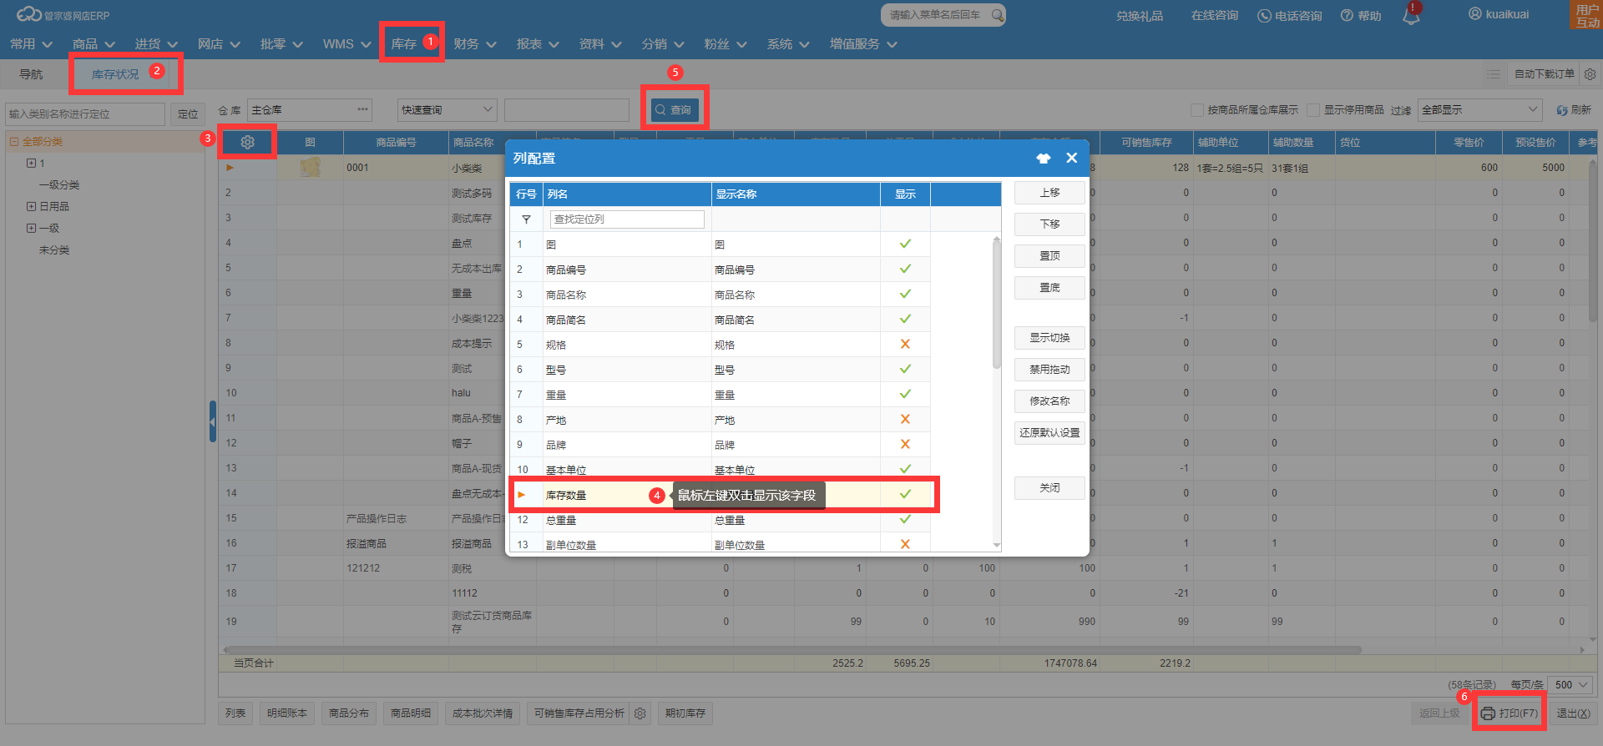Image resolution: width=1603 pixels, height=746 pixels.
Task: Open the notification bell icon
Action: coord(1411,15)
